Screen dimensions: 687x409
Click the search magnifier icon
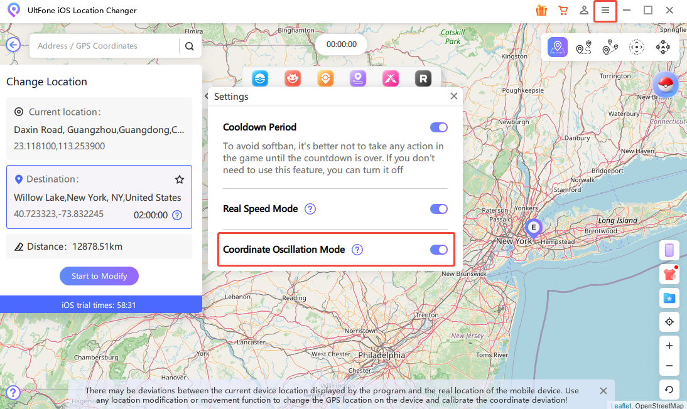(189, 46)
